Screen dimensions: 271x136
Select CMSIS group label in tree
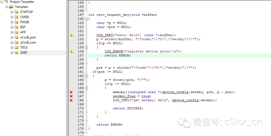point(25,17)
